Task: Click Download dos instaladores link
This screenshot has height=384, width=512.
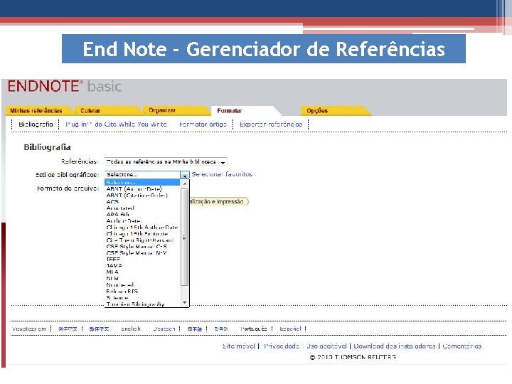Action: 395,346
